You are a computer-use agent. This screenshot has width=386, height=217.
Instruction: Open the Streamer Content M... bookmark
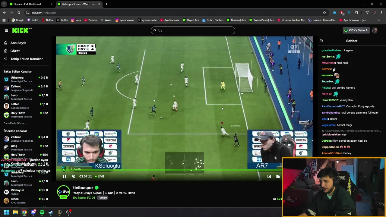pos(291,20)
